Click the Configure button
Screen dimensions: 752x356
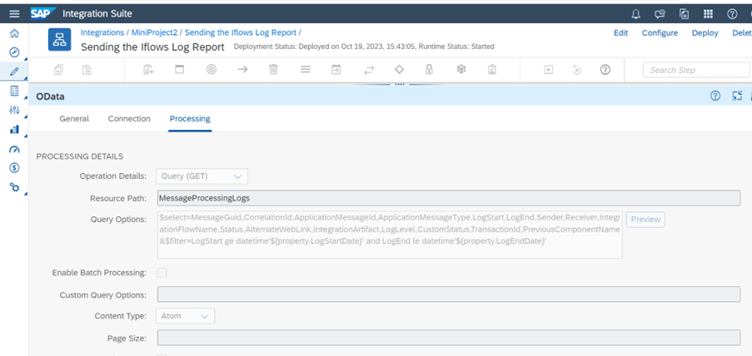pyautogui.click(x=660, y=33)
